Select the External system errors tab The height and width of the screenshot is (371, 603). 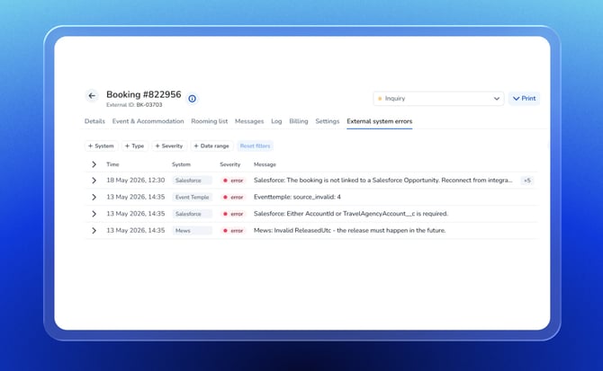(x=380, y=121)
